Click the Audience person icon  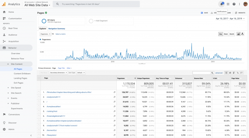(x=4, y=35)
